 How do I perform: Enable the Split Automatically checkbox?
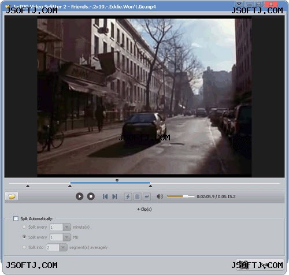(16, 218)
